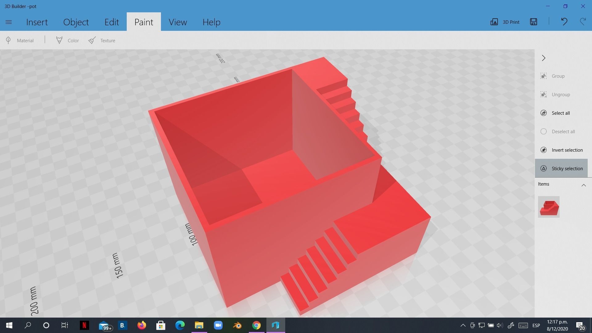
Task: Click the Ungroup command
Action: 561,94
